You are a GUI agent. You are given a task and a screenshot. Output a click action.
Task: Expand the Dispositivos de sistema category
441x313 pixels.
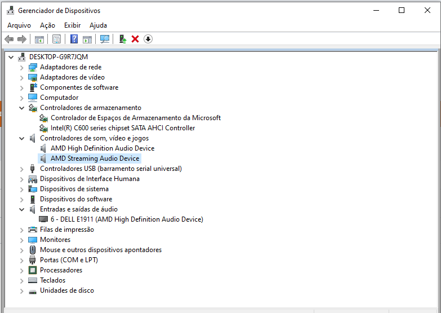click(21, 189)
